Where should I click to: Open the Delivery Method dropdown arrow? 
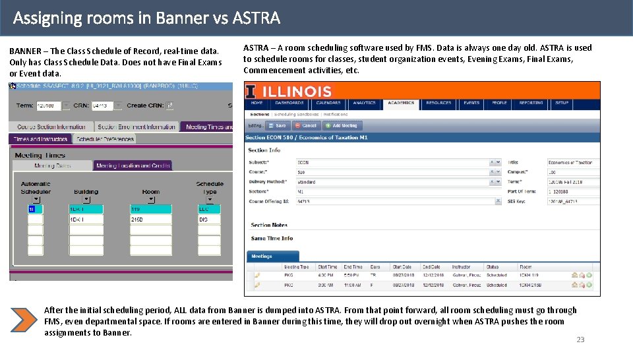pos(498,182)
